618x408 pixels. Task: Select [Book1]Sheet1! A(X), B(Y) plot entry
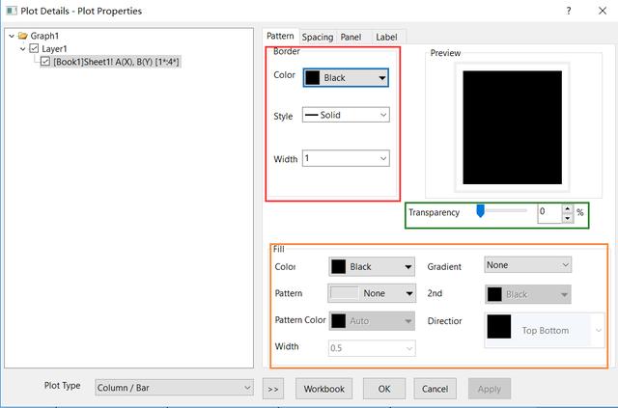tap(116, 62)
